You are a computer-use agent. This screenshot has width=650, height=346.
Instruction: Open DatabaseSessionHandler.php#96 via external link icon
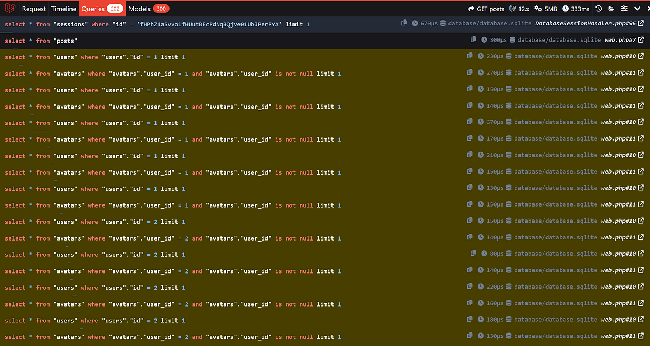pyautogui.click(x=641, y=23)
